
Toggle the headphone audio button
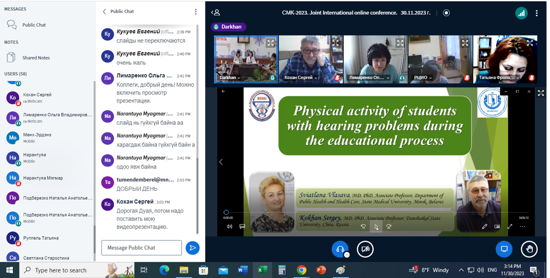point(340,249)
